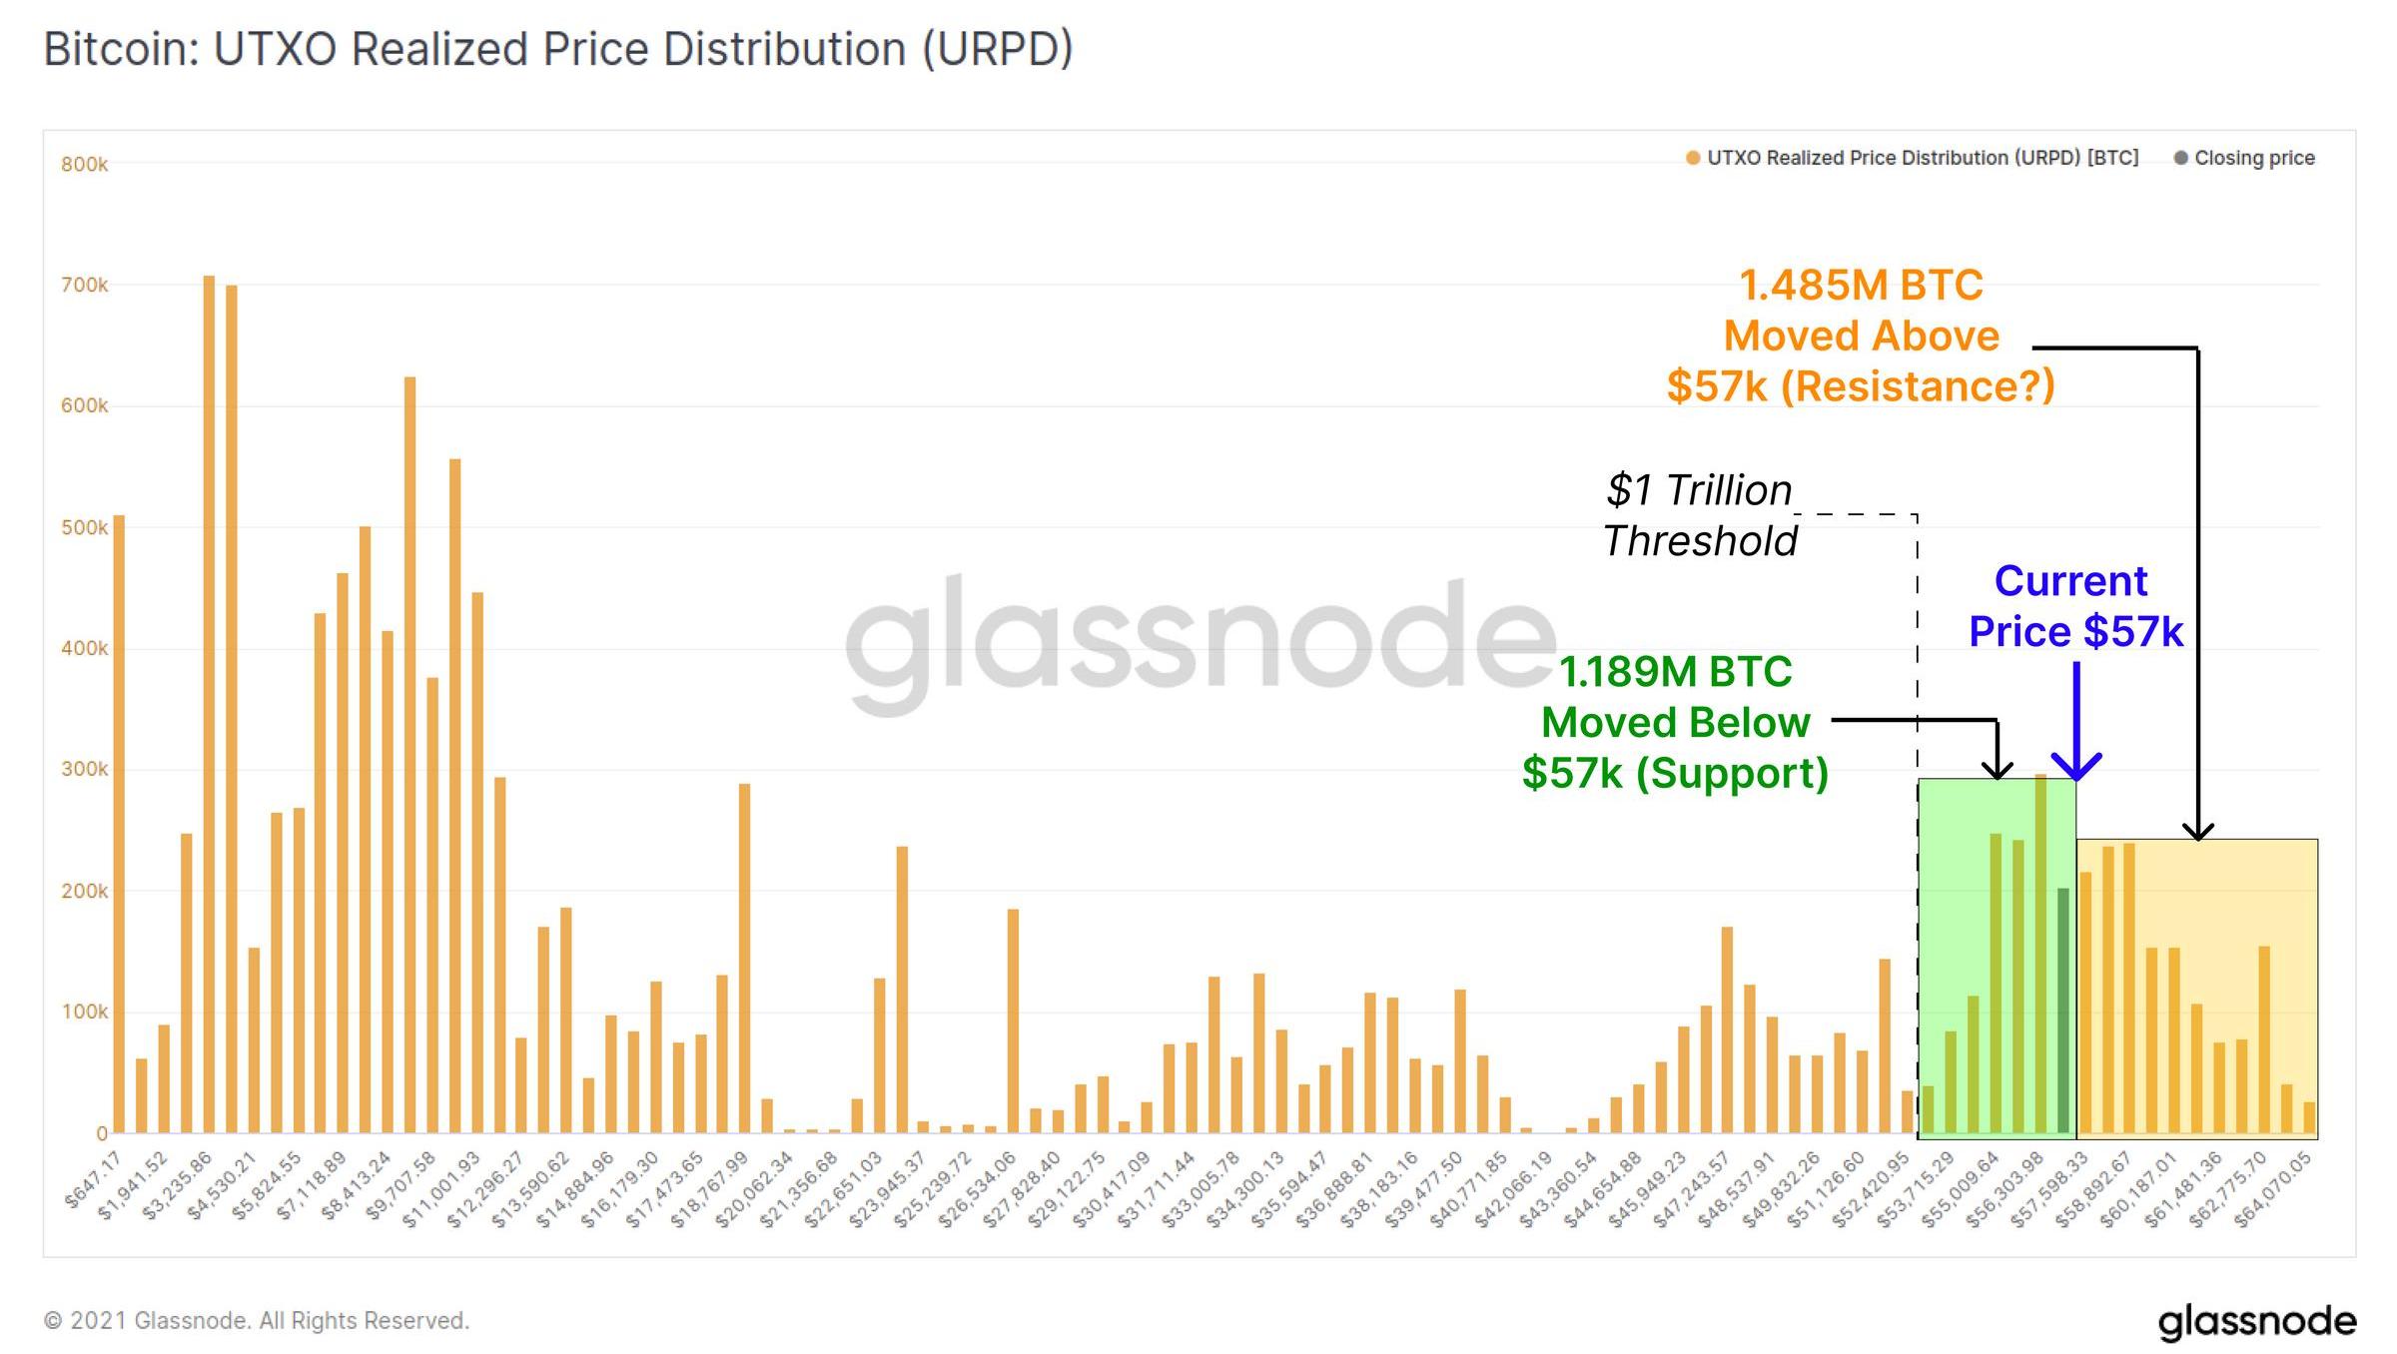Click the Glassnode copyright notice text
The width and height of the screenshot is (2397, 1354).
pos(256,1321)
